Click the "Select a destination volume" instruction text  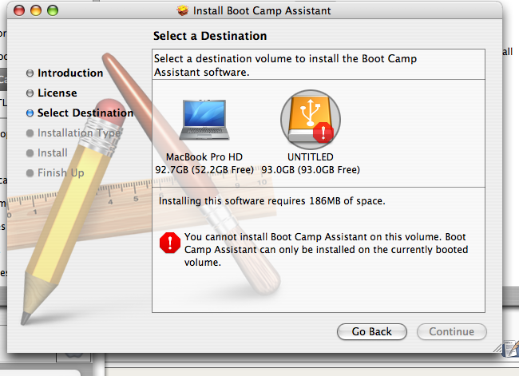pyautogui.click(x=285, y=65)
